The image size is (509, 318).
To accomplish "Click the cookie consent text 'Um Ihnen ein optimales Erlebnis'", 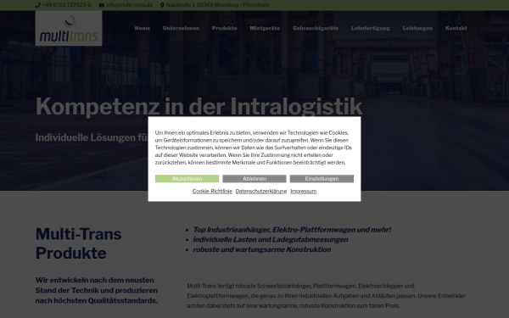I will [x=254, y=148].
